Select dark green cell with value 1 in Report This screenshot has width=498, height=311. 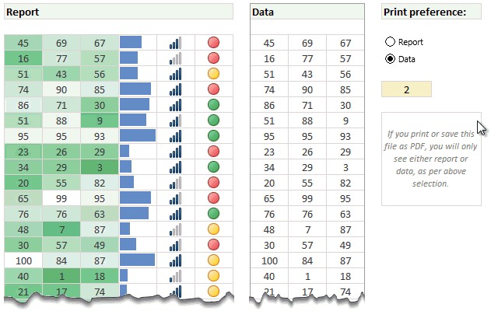pyautogui.click(x=61, y=275)
